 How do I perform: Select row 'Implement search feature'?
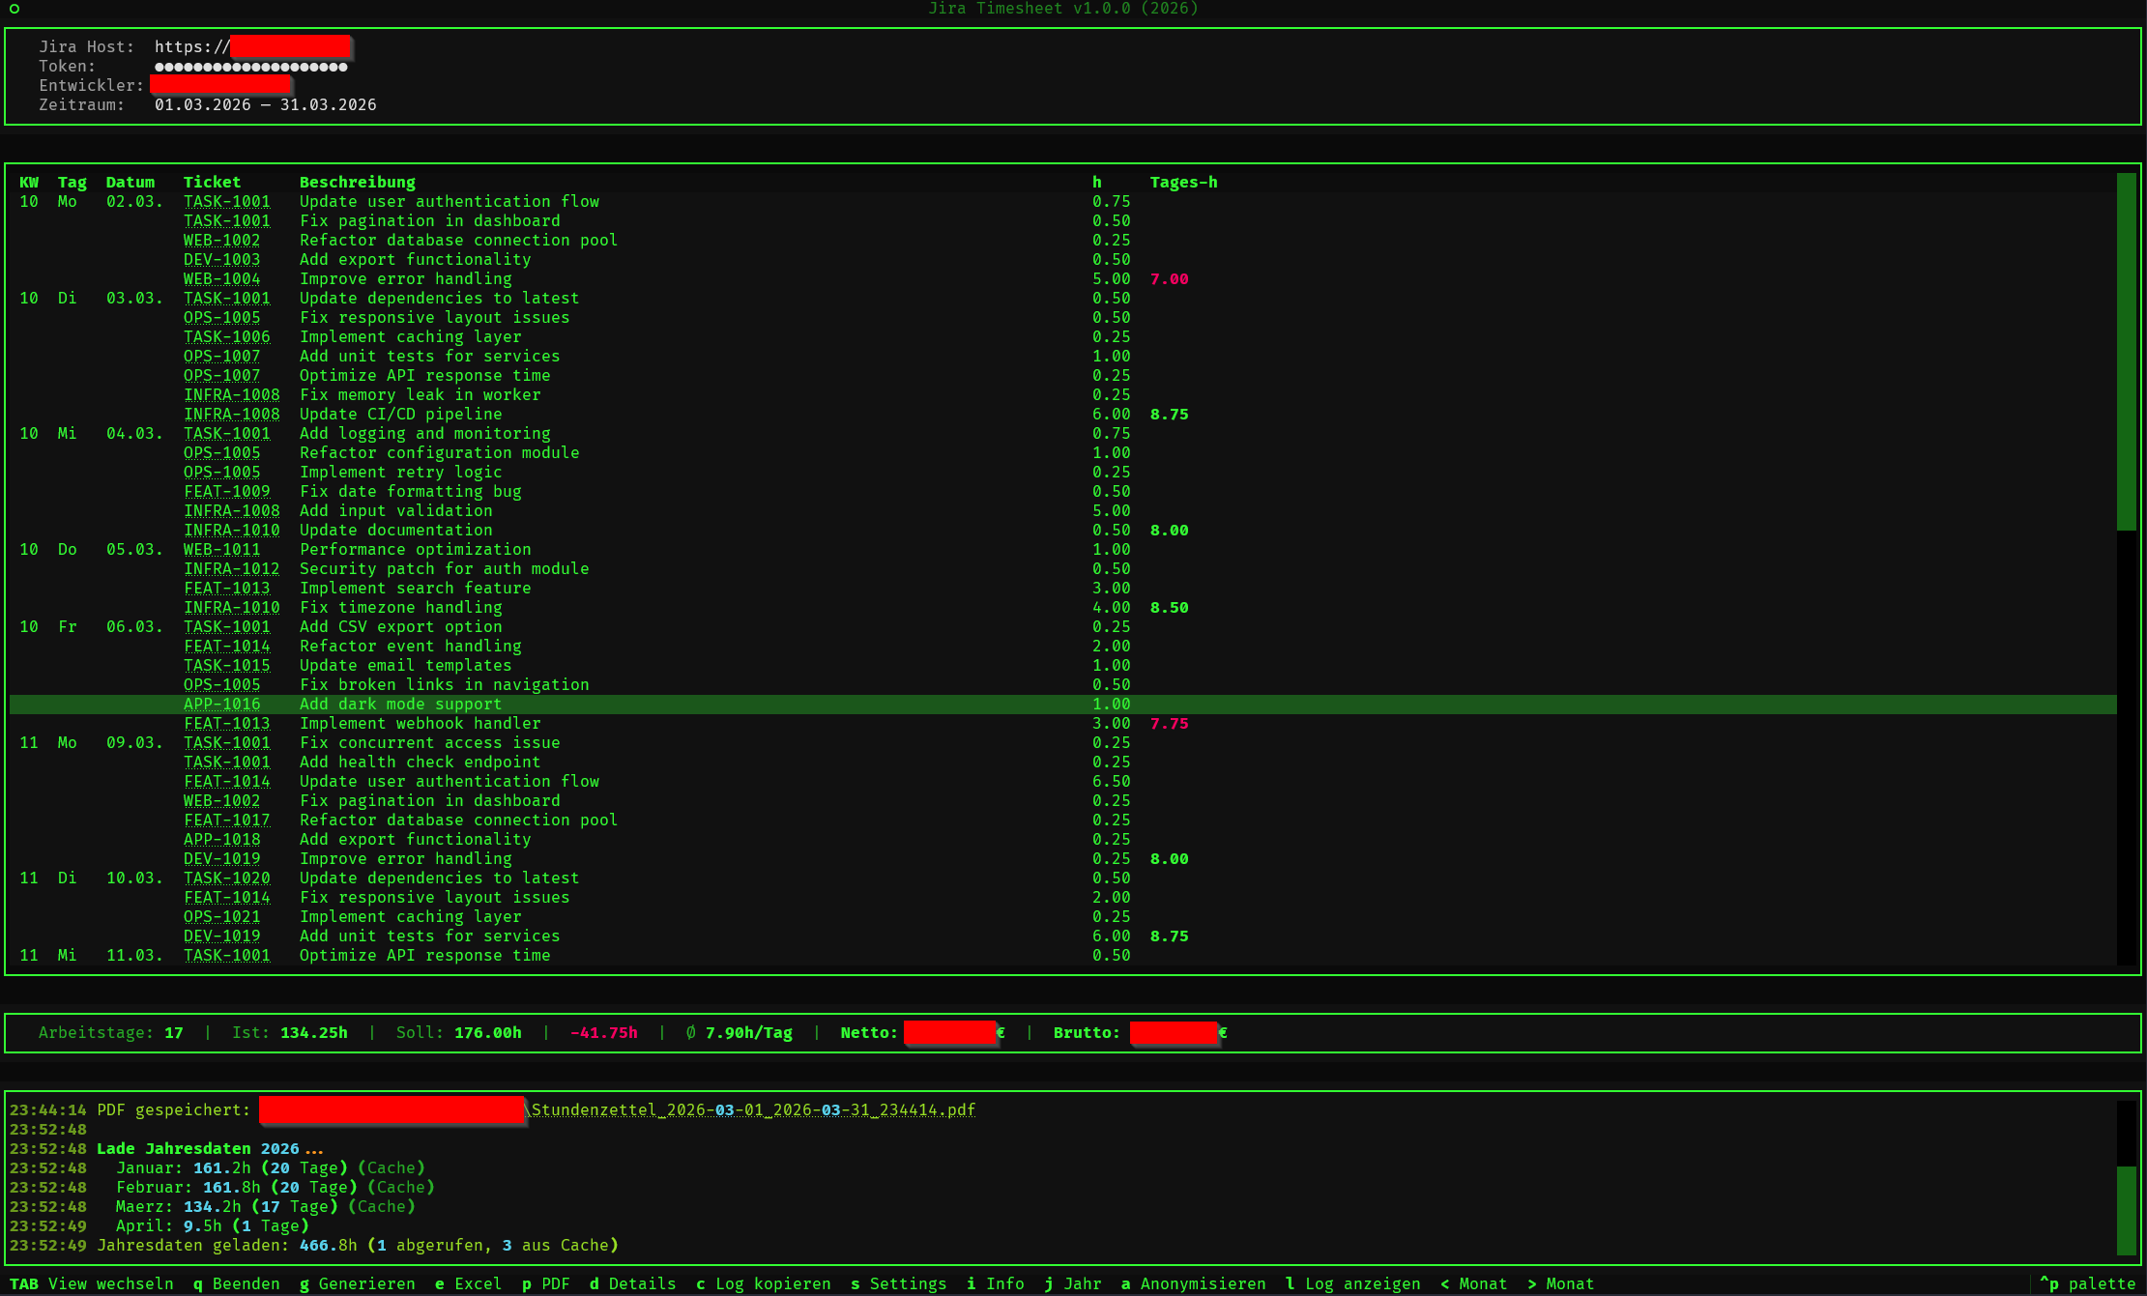click(x=1063, y=588)
